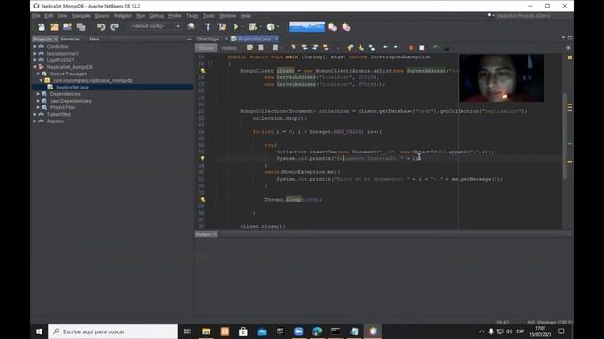Run the project with the green arrow
This screenshot has height=339, width=604.
pyautogui.click(x=236, y=27)
